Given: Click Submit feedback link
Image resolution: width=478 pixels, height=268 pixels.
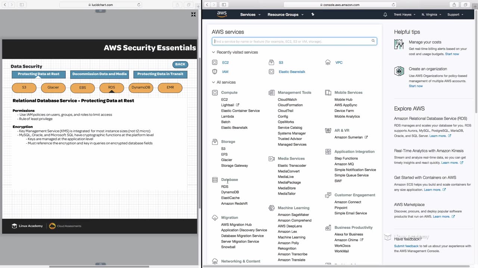Looking at the screenshot, I should [406, 246].
